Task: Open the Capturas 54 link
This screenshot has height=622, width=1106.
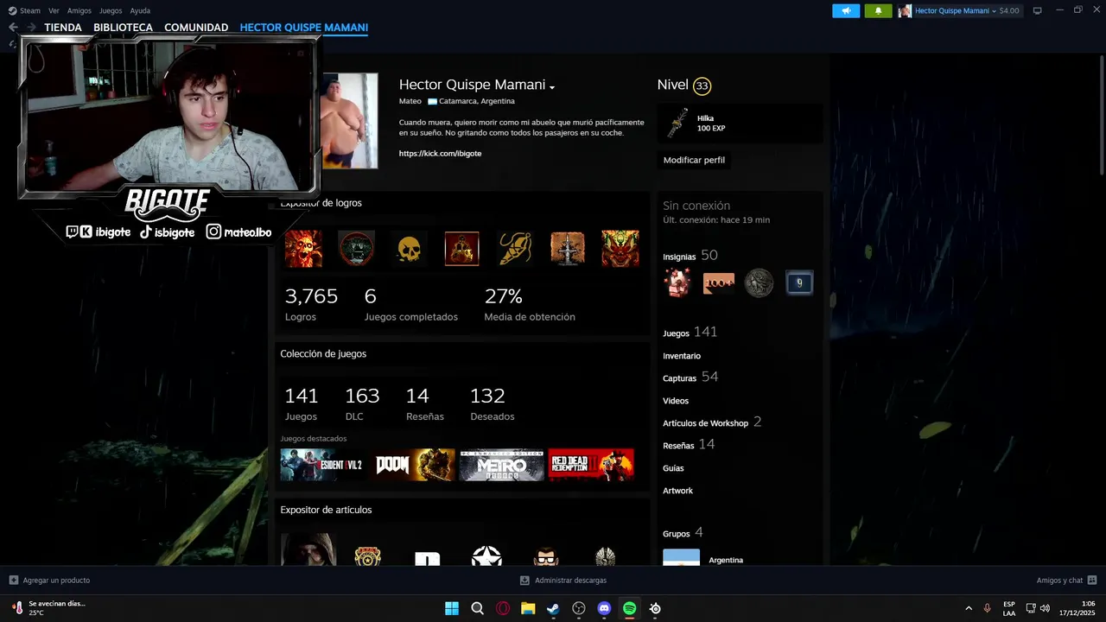Action: 690,378
